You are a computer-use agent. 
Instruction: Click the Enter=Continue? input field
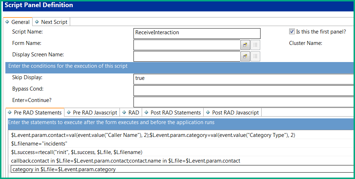pos(243,102)
